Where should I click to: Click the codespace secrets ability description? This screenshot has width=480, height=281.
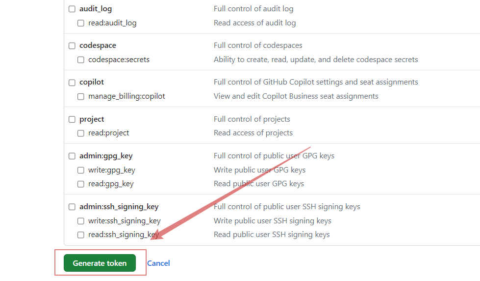point(316,60)
